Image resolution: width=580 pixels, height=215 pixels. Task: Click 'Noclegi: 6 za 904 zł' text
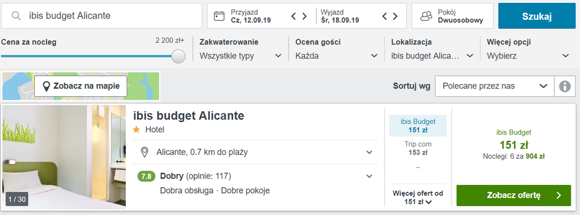click(514, 156)
